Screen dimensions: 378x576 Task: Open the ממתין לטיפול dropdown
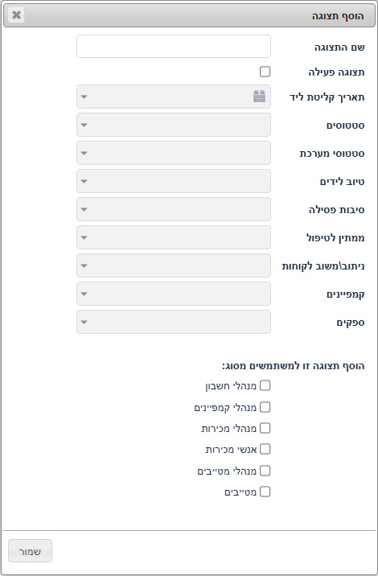[174, 237]
